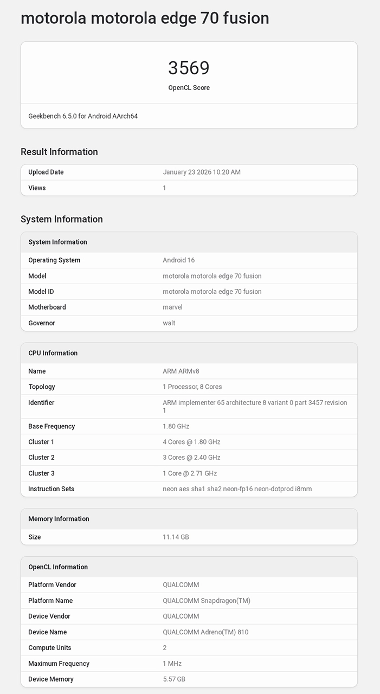Select the Memory Size value 11.14 GB

176,537
